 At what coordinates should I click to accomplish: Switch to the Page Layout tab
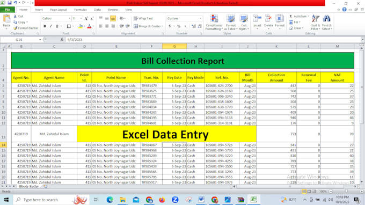pyautogui.click(x=59, y=10)
